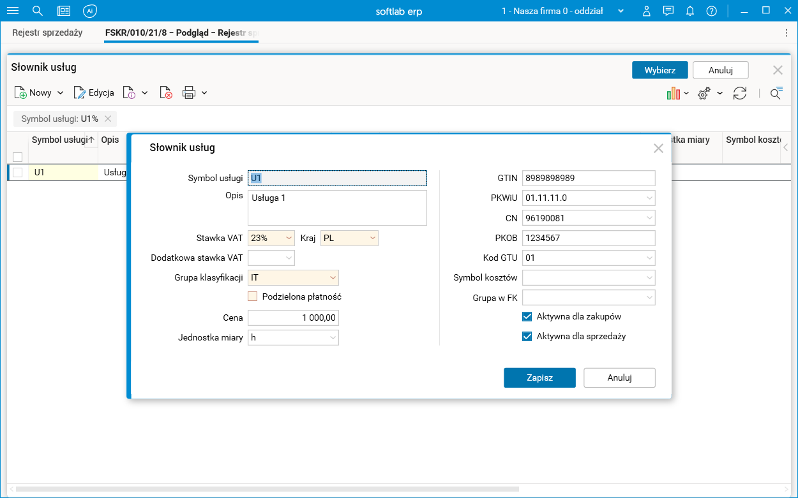798x498 pixels.
Task: Remove the Symbol usługi U1% filter chip
Action: (x=108, y=119)
